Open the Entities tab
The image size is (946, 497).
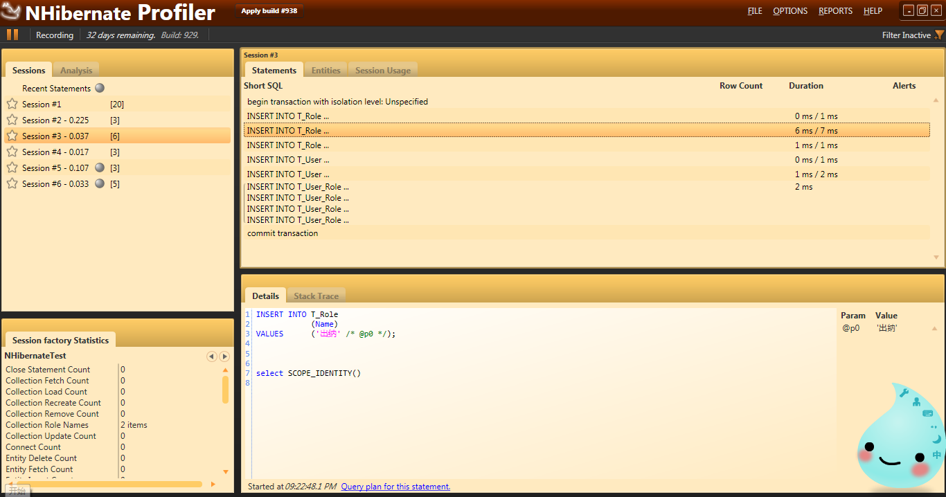(325, 69)
